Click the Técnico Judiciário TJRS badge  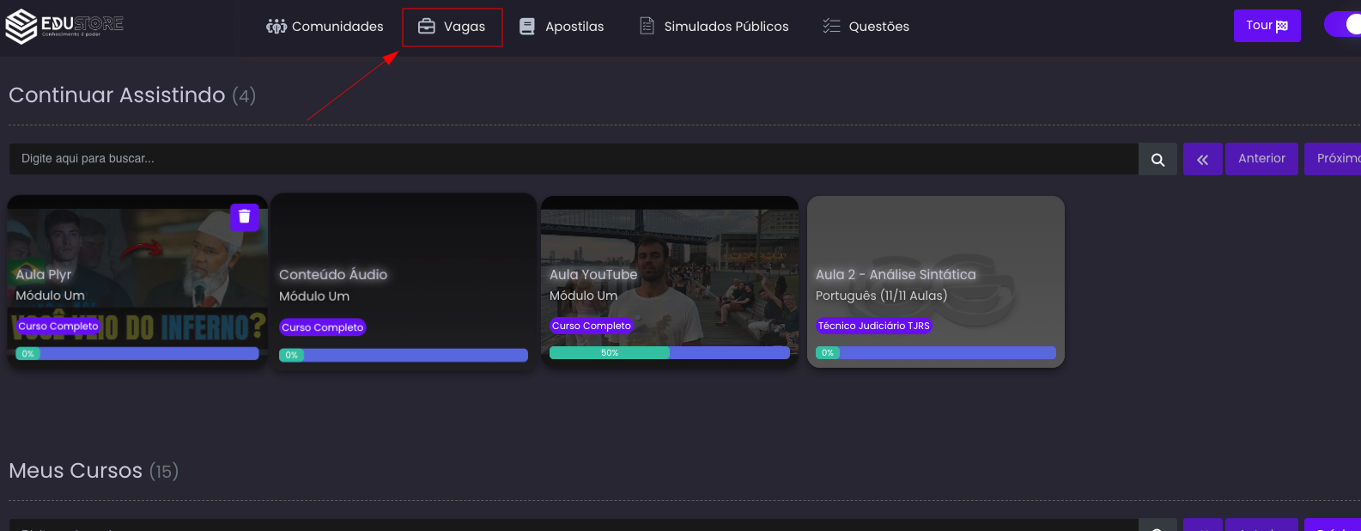click(874, 326)
